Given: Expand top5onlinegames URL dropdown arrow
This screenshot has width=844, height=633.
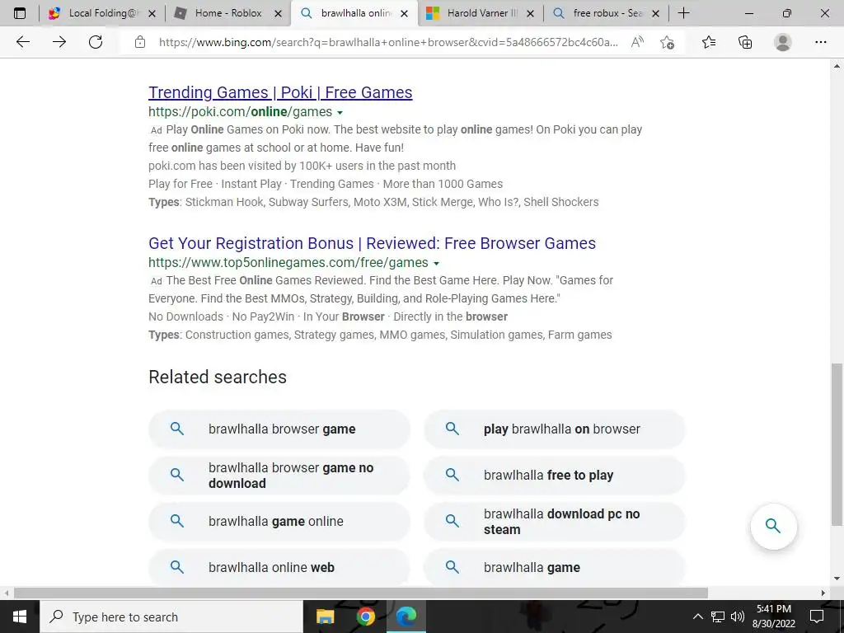Looking at the screenshot, I should (x=436, y=263).
